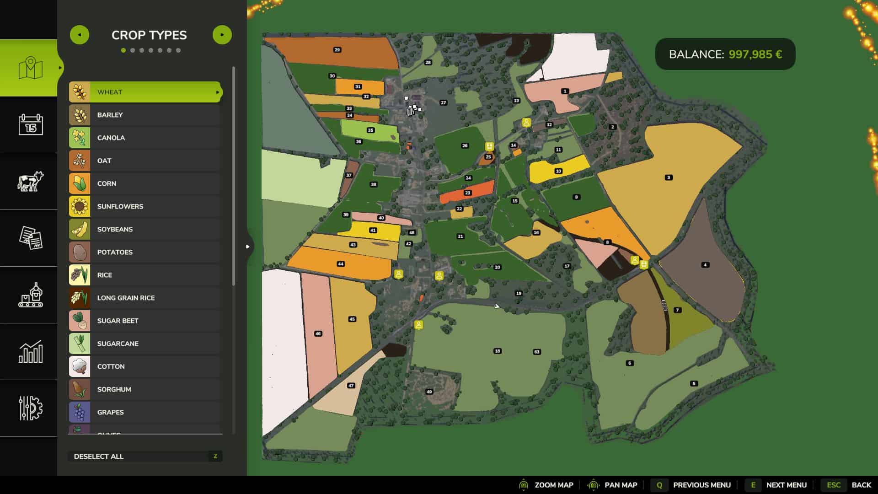Screen dimensions: 878x494
Task: Click the Corn color swatch icon
Action: click(80, 183)
